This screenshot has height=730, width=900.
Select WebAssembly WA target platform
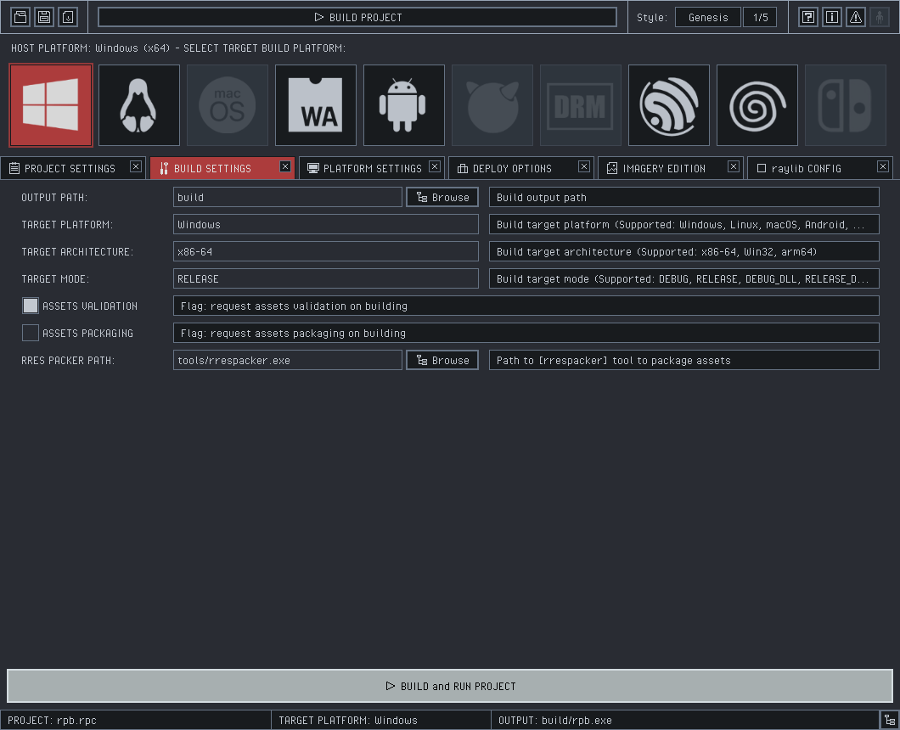click(316, 105)
